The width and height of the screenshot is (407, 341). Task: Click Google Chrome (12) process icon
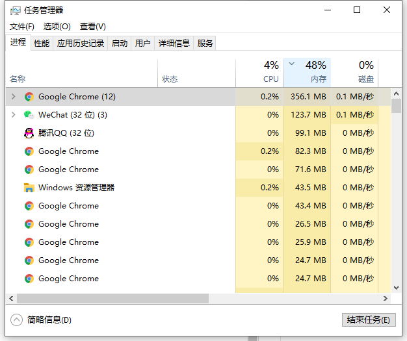(29, 97)
